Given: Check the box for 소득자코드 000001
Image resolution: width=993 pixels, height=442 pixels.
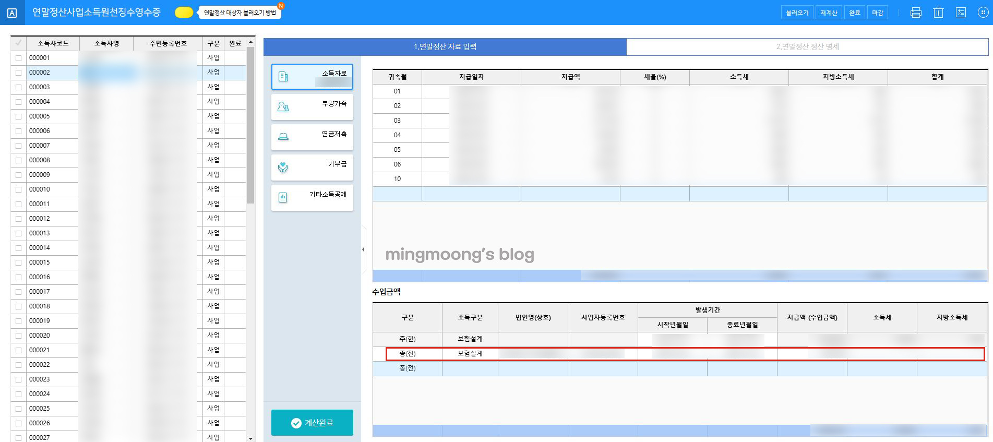Looking at the screenshot, I should click(19, 58).
